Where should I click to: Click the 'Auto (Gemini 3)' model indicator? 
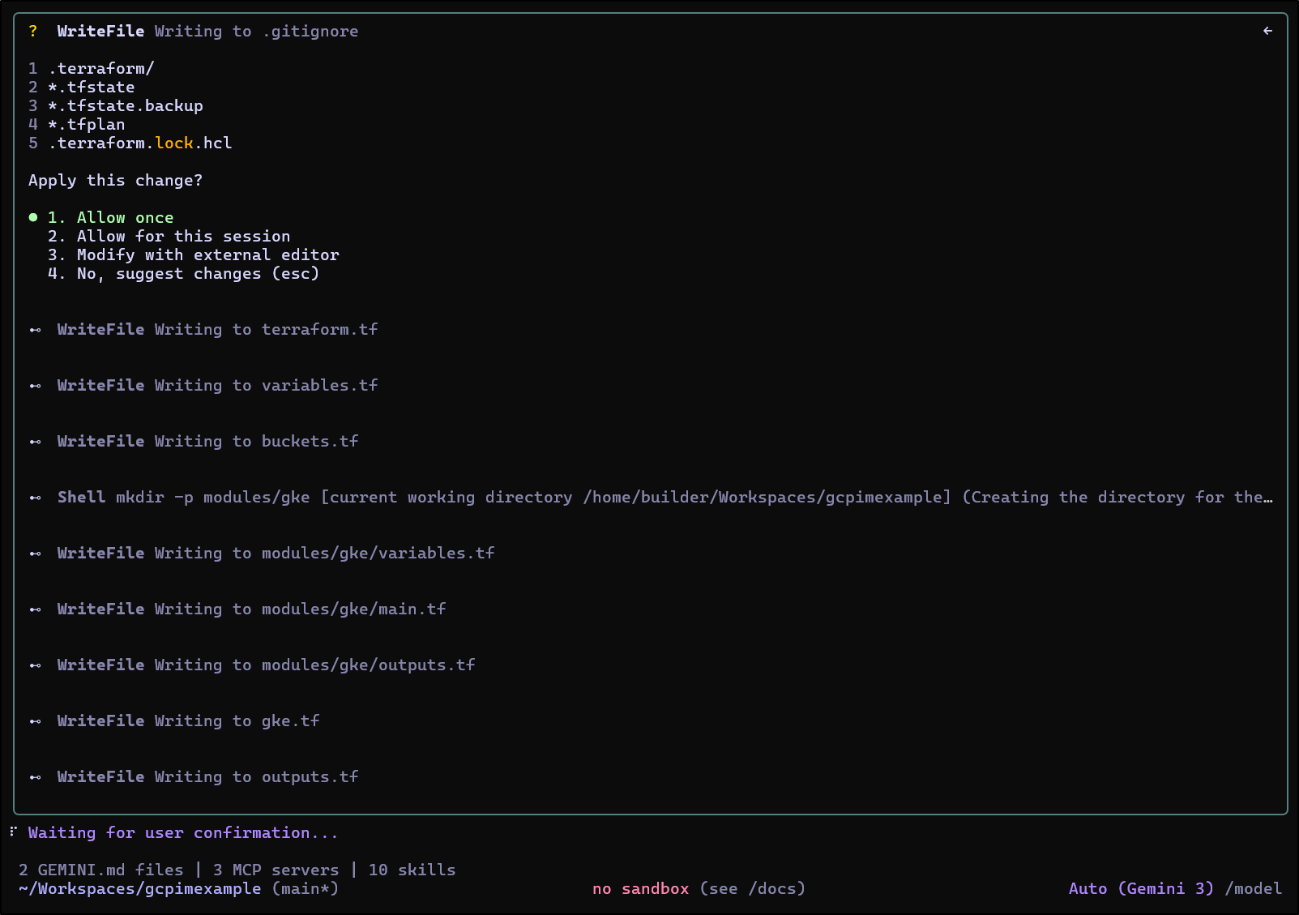point(1140,888)
